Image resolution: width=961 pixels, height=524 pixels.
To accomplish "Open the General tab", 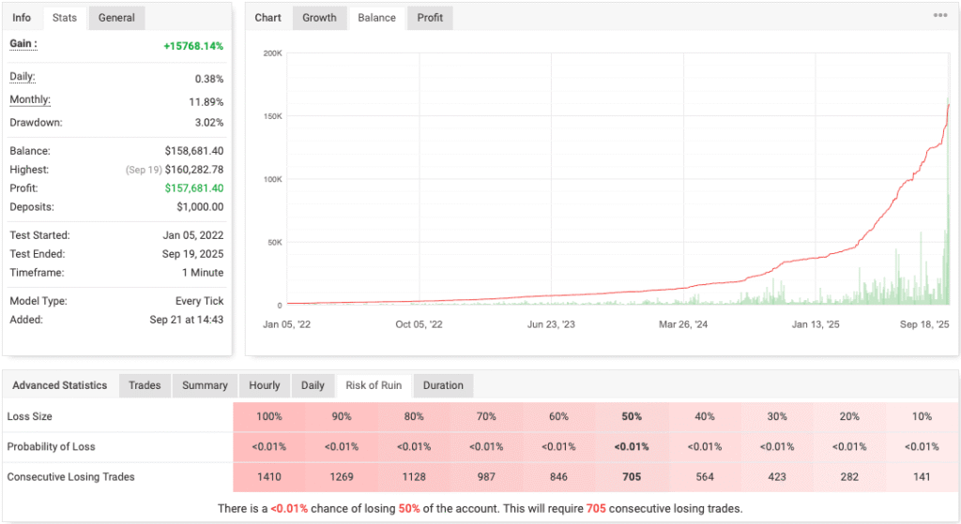I will coord(116,18).
